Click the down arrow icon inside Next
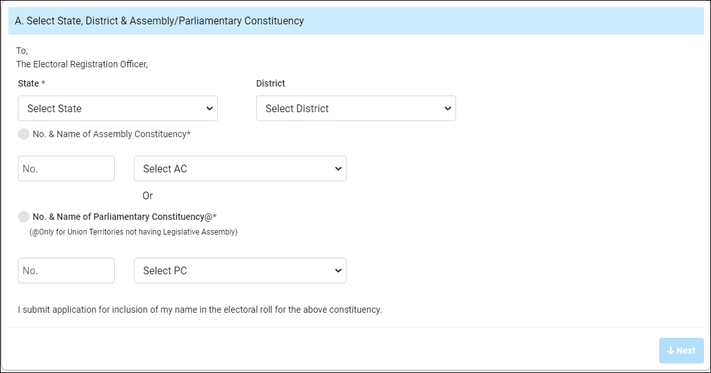This screenshot has width=711, height=373. coord(671,351)
